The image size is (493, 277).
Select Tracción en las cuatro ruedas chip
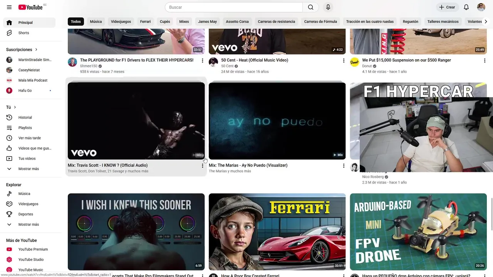pyautogui.click(x=370, y=22)
